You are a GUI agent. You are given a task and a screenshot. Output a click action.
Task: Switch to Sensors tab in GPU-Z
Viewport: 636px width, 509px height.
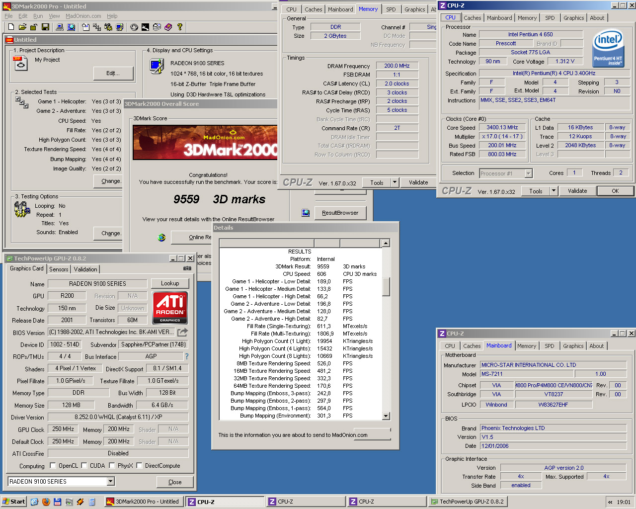tap(59, 269)
